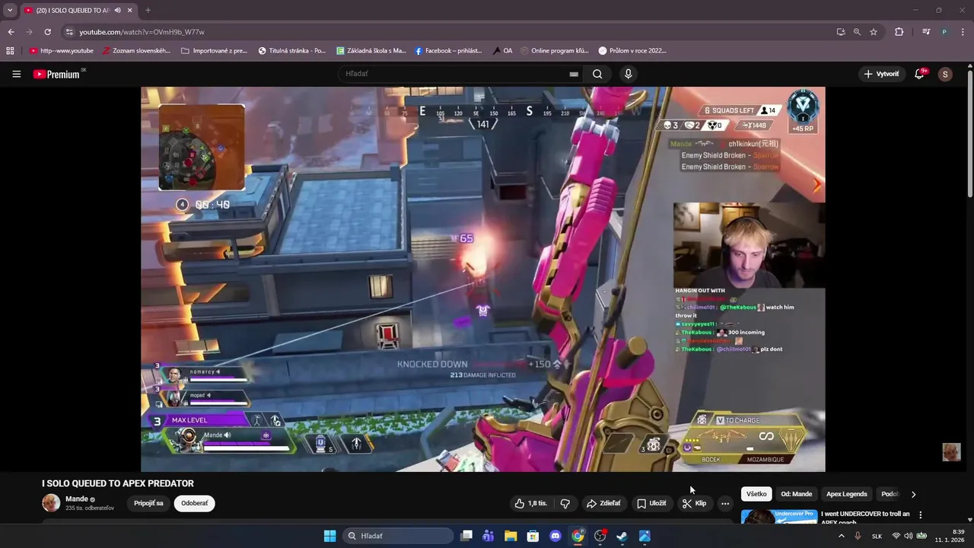Open the Mande channel name link
974x548 pixels.
click(x=77, y=499)
